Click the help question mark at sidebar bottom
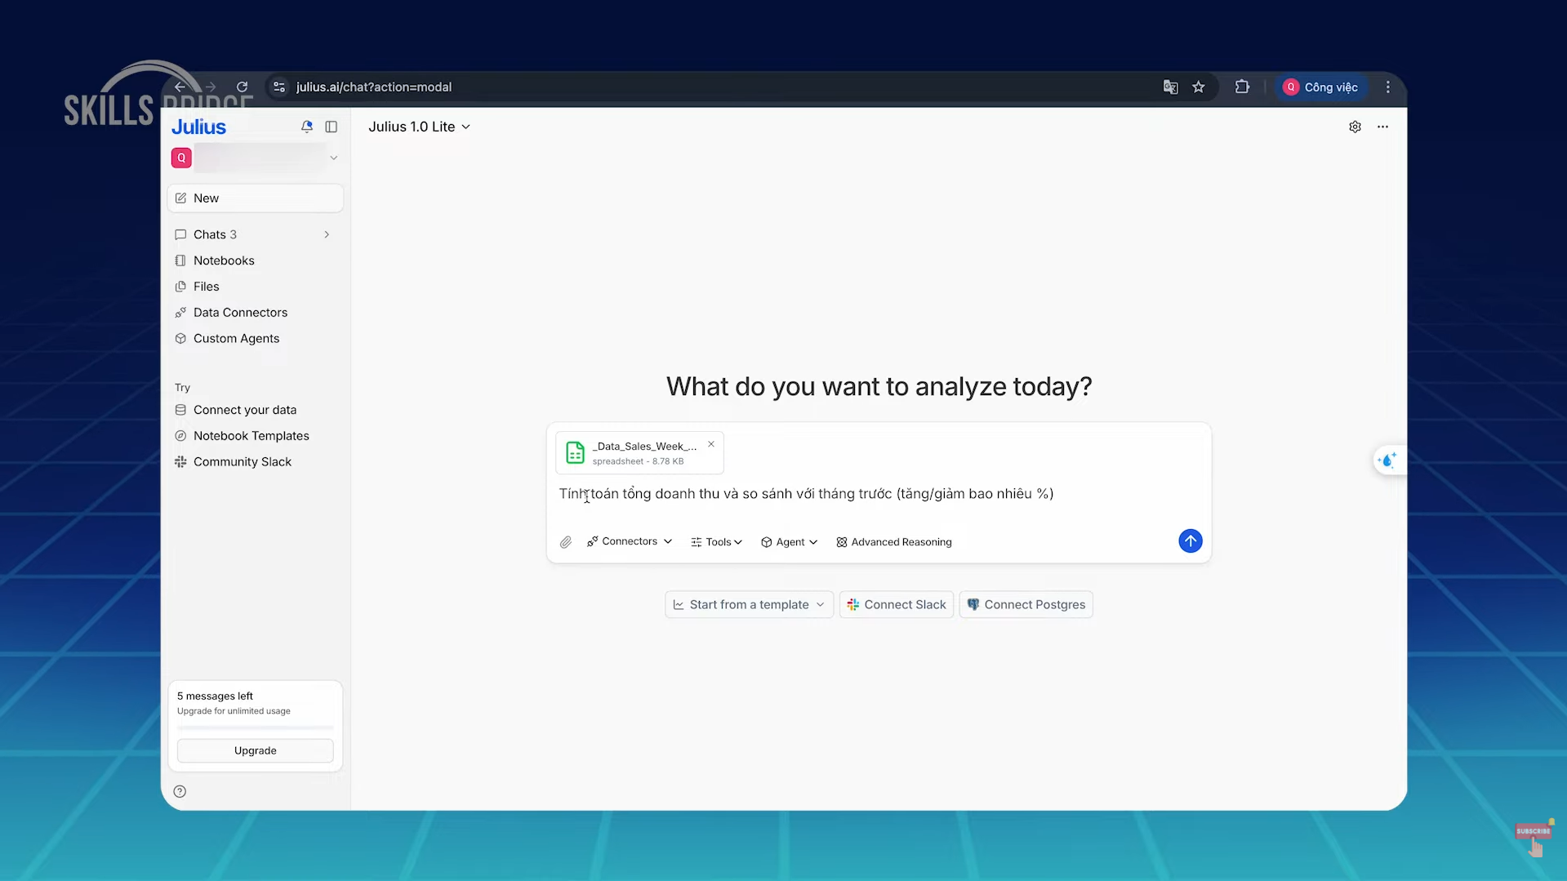This screenshot has height=881, width=1567. tap(180, 790)
